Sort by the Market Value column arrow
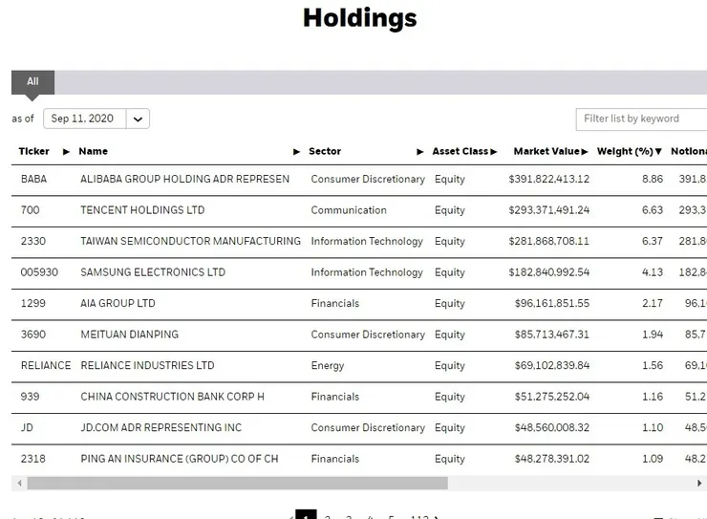707x519 pixels. click(x=585, y=152)
